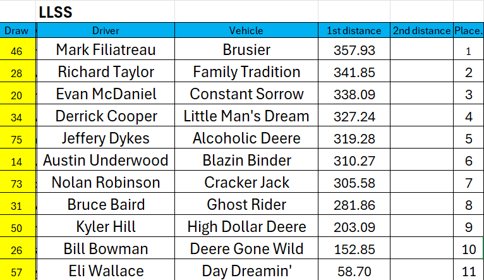Click the Driver column header
Viewport: 484px width, 280px height.
coord(105,30)
